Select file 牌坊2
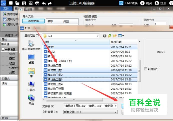 click(90, 52)
